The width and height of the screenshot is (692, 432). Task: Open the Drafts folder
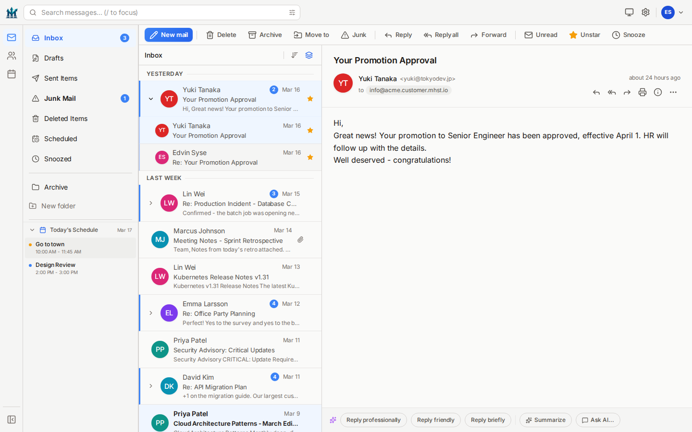(54, 58)
